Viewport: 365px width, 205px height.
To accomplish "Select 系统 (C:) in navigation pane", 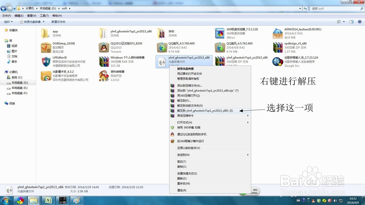I will 17,77.
